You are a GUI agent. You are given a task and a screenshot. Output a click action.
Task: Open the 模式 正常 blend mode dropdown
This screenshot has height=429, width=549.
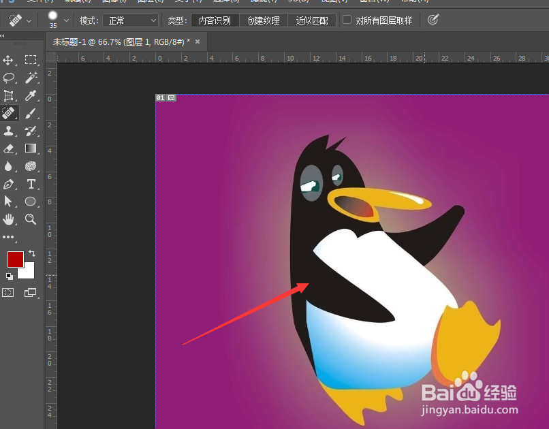pos(130,20)
